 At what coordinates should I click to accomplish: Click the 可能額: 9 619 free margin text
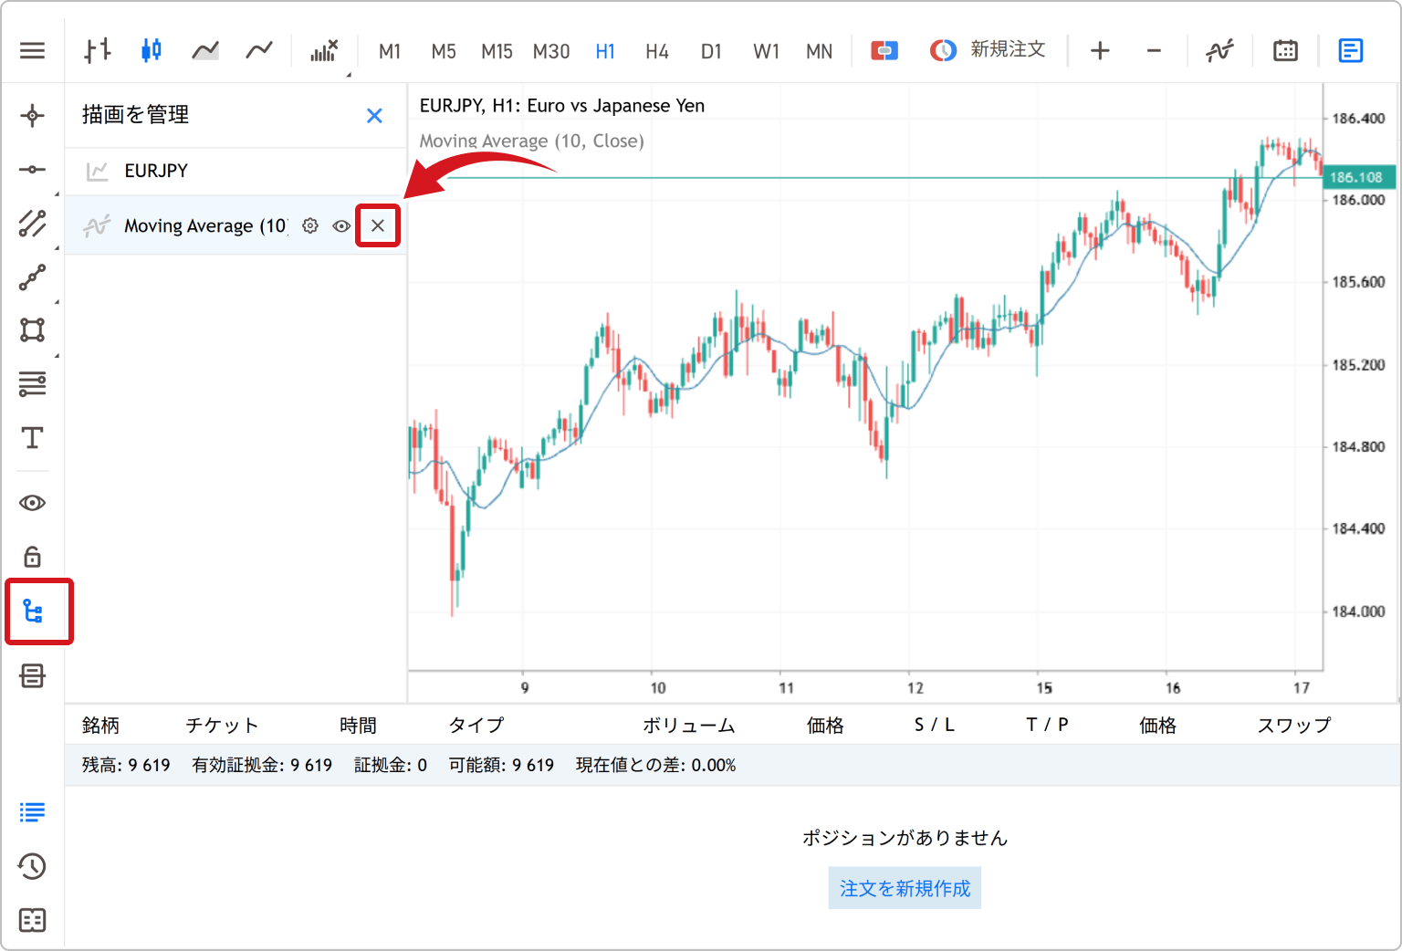point(501,765)
